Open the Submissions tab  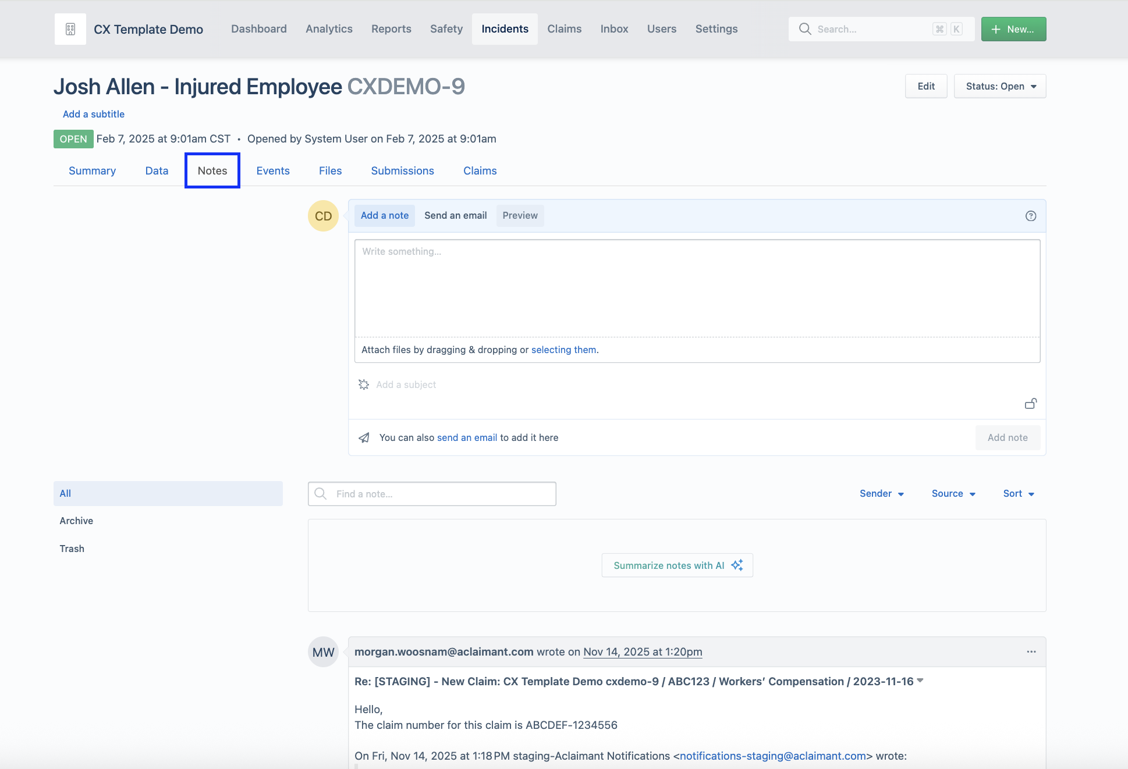[403, 170]
